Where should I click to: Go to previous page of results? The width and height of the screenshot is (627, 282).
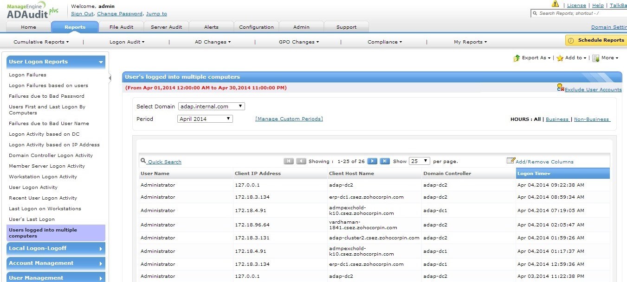pyautogui.click(x=301, y=161)
